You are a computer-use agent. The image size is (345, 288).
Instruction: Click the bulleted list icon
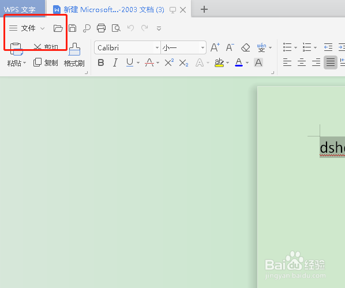287,47
